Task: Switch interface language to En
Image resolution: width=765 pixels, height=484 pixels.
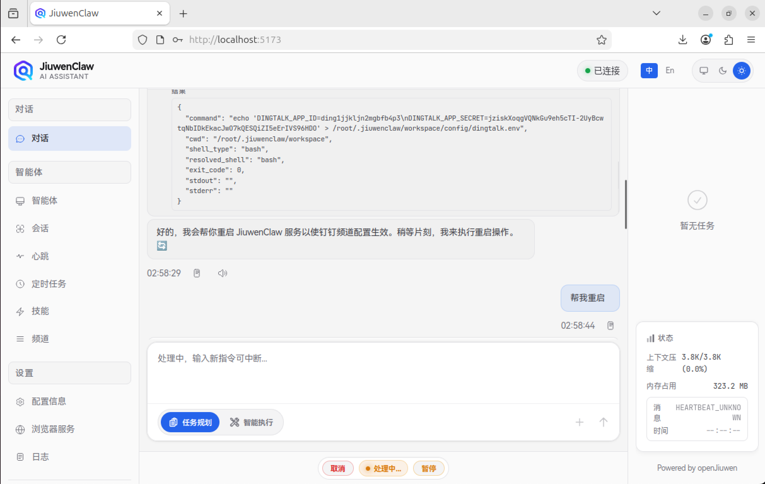Action: pos(670,70)
